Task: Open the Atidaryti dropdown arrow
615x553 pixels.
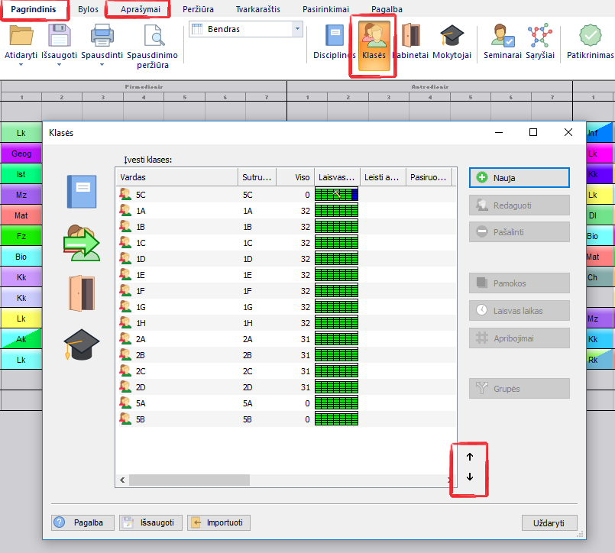Action: click(x=21, y=65)
